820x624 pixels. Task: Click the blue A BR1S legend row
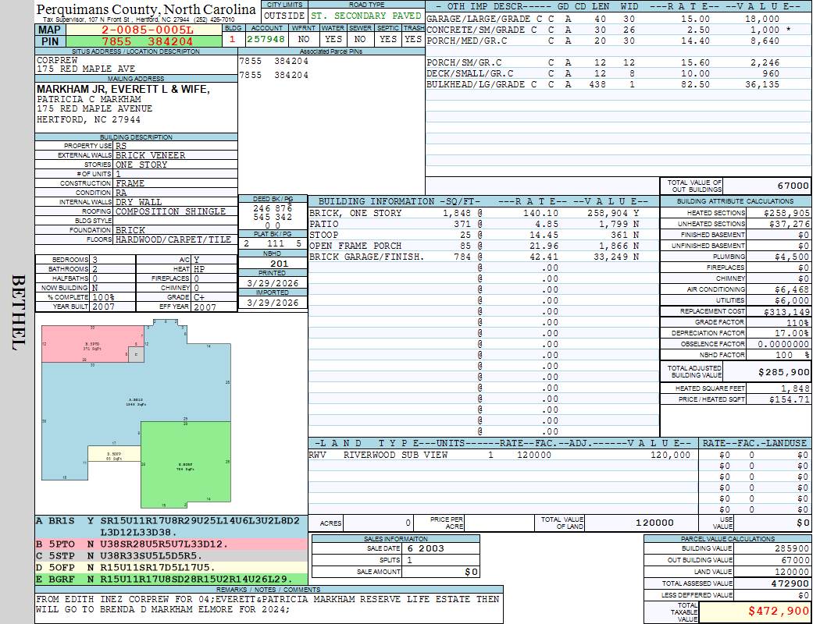(172, 520)
